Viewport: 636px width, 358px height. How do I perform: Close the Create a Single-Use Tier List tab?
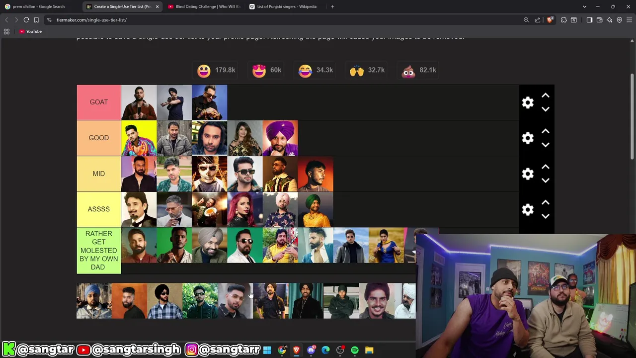click(x=157, y=6)
